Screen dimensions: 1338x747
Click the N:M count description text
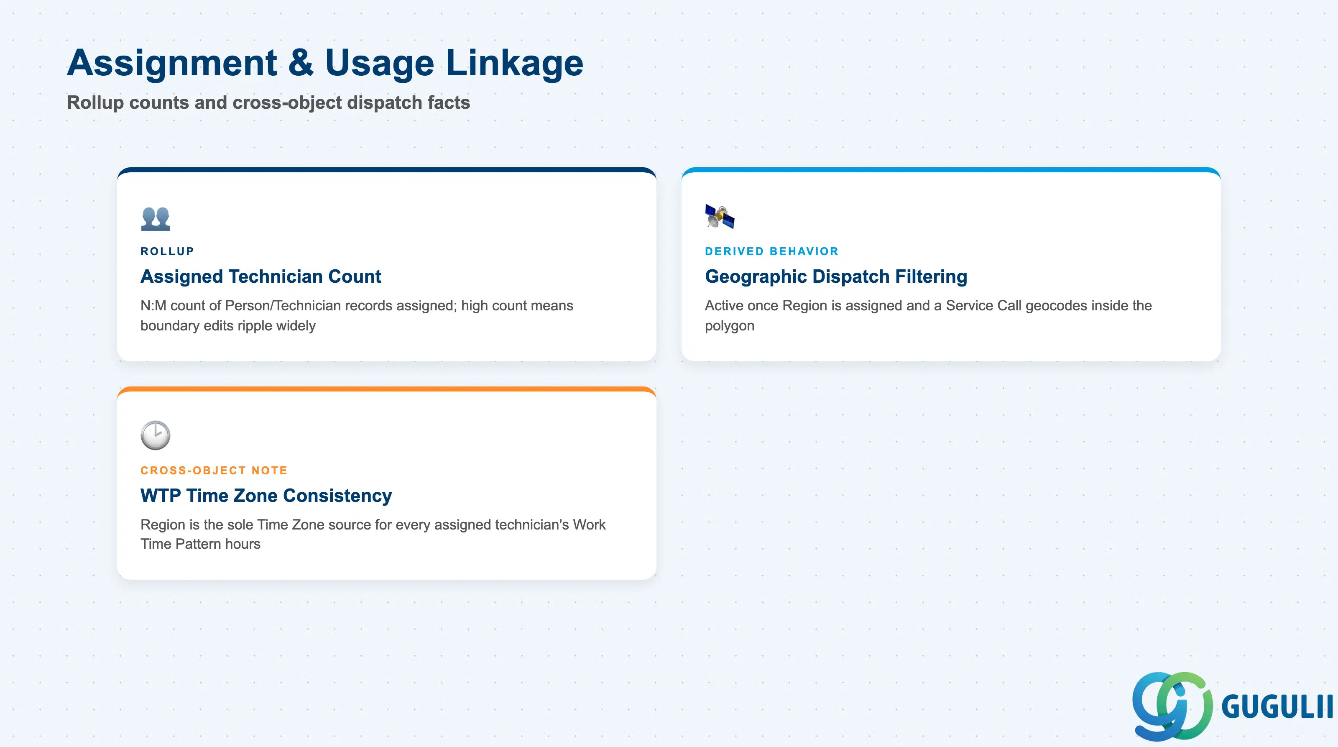point(357,315)
